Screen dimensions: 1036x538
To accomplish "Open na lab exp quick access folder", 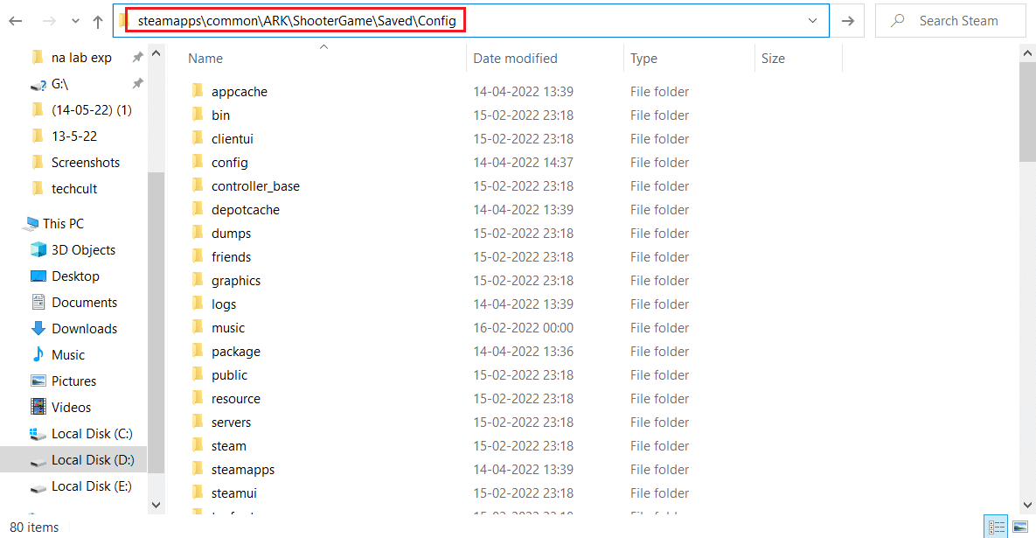I will click(x=81, y=58).
